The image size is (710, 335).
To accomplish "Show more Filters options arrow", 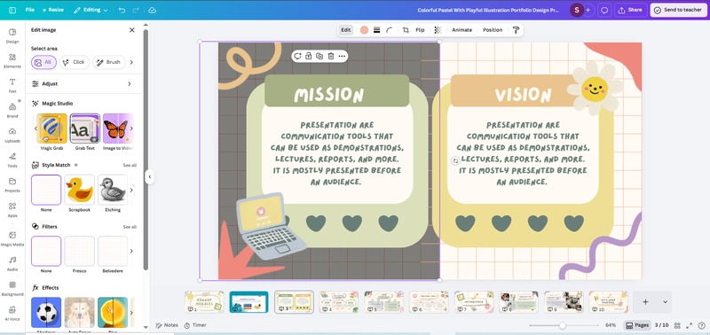I will coord(131,251).
